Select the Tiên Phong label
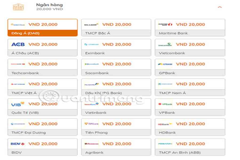The width and height of the screenshot is (240, 160). click(x=97, y=133)
